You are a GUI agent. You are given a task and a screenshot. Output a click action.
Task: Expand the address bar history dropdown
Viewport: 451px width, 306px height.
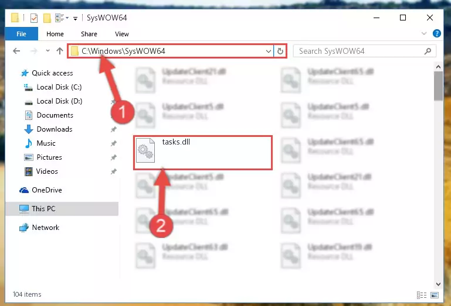(x=269, y=51)
